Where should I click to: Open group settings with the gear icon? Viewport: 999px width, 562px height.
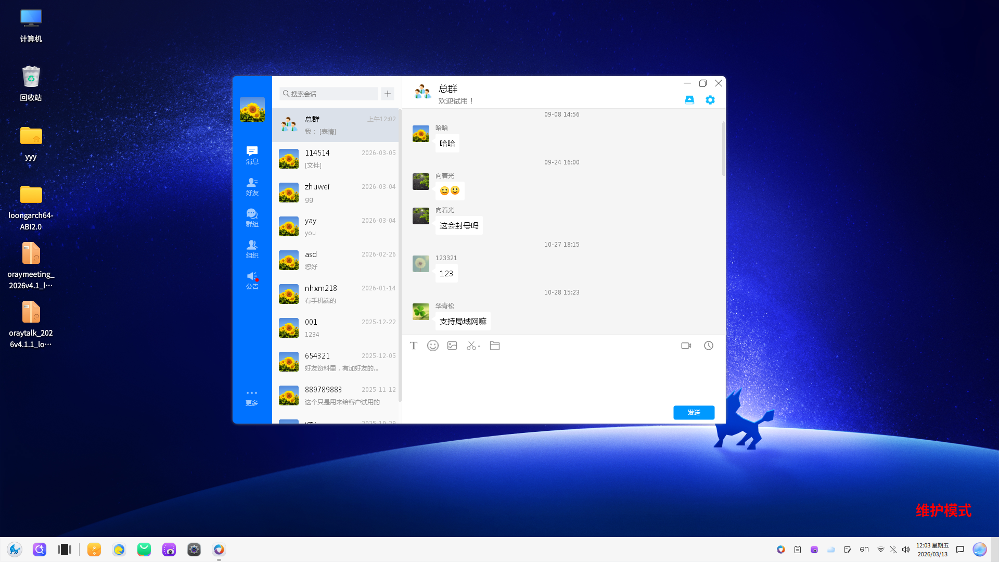710,99
